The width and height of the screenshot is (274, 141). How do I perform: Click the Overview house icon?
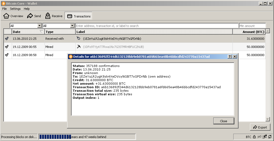click(x=6, y=16)
